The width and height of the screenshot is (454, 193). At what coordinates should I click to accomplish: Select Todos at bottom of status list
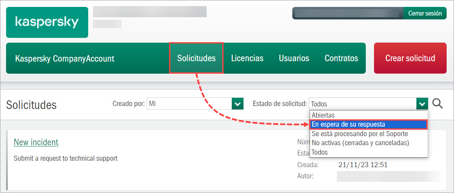click(368, 152)
